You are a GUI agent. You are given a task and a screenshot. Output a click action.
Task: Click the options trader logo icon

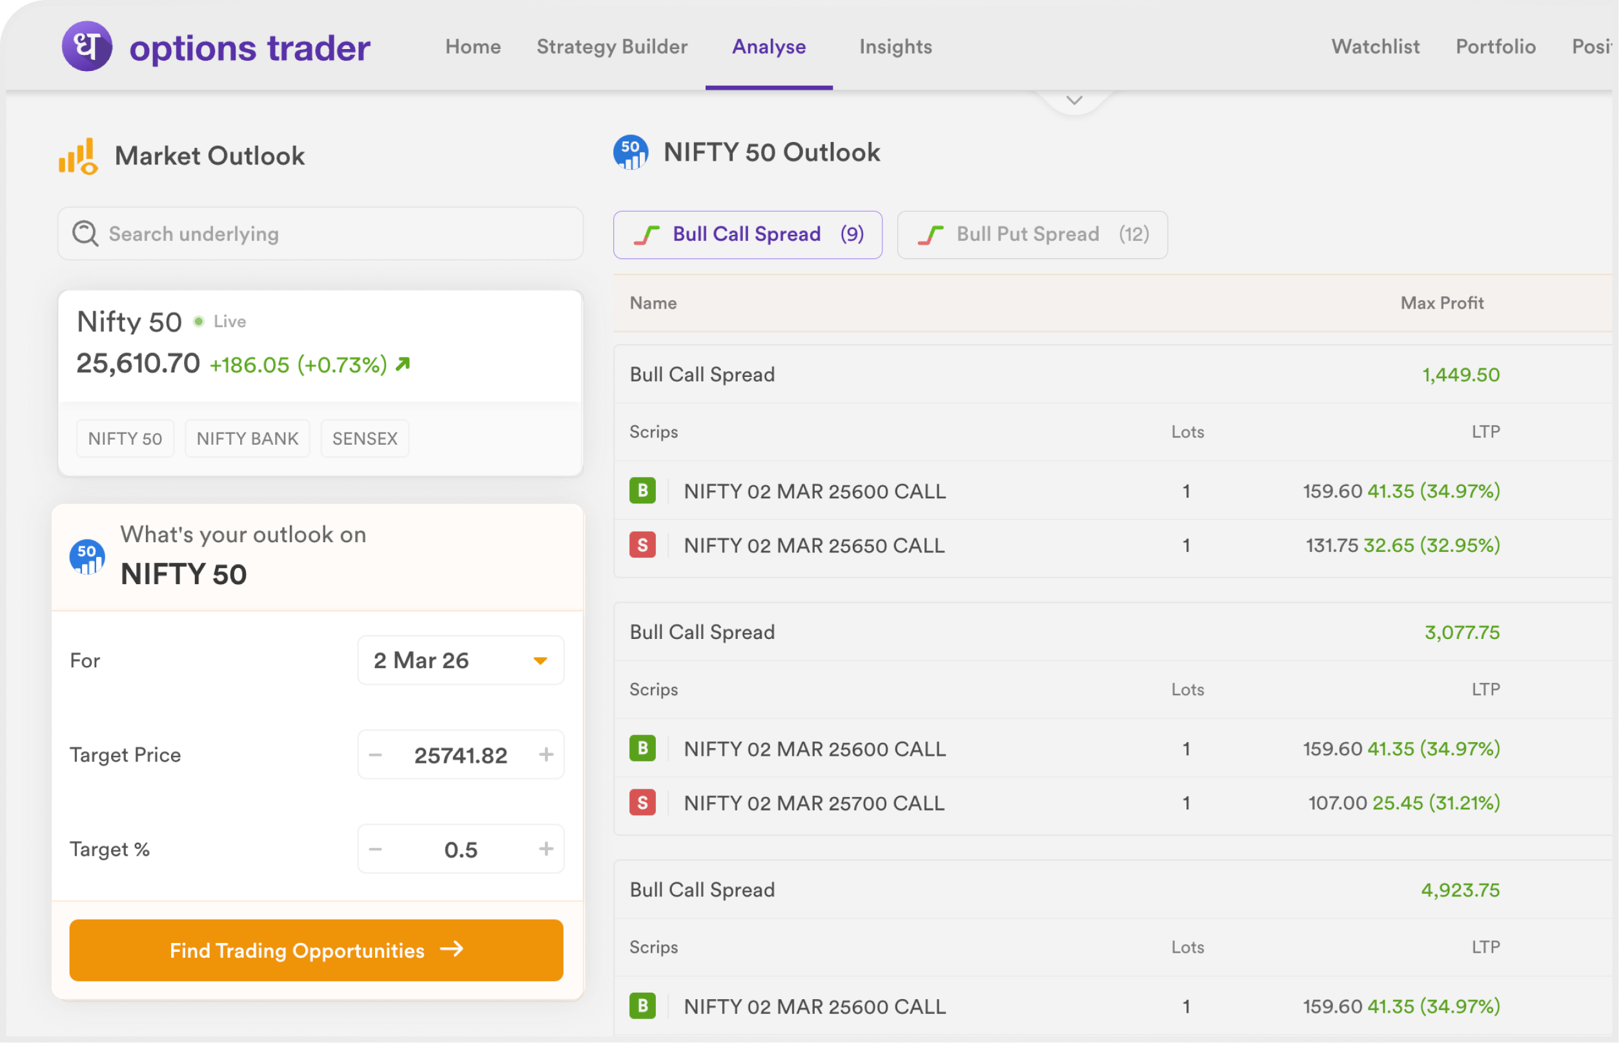coord(87,46)
